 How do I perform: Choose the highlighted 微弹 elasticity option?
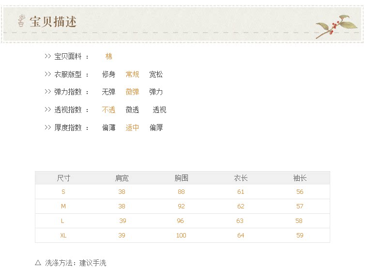tap(132, 92)
